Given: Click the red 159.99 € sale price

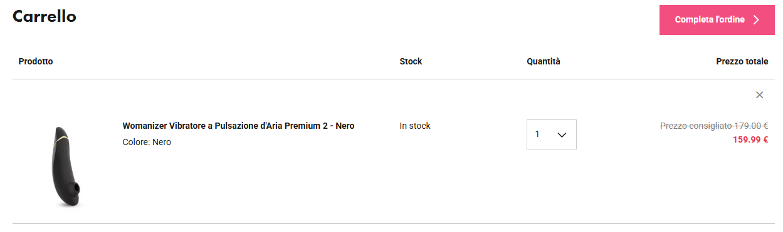Looking at the screenshot, I should click(x=750, y=140).
